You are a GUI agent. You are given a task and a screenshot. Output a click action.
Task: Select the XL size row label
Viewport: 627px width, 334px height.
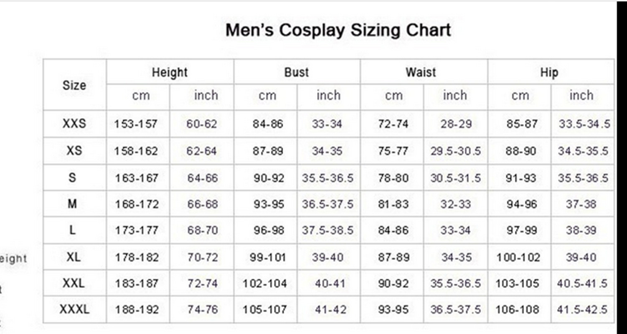tap(74, 257)
